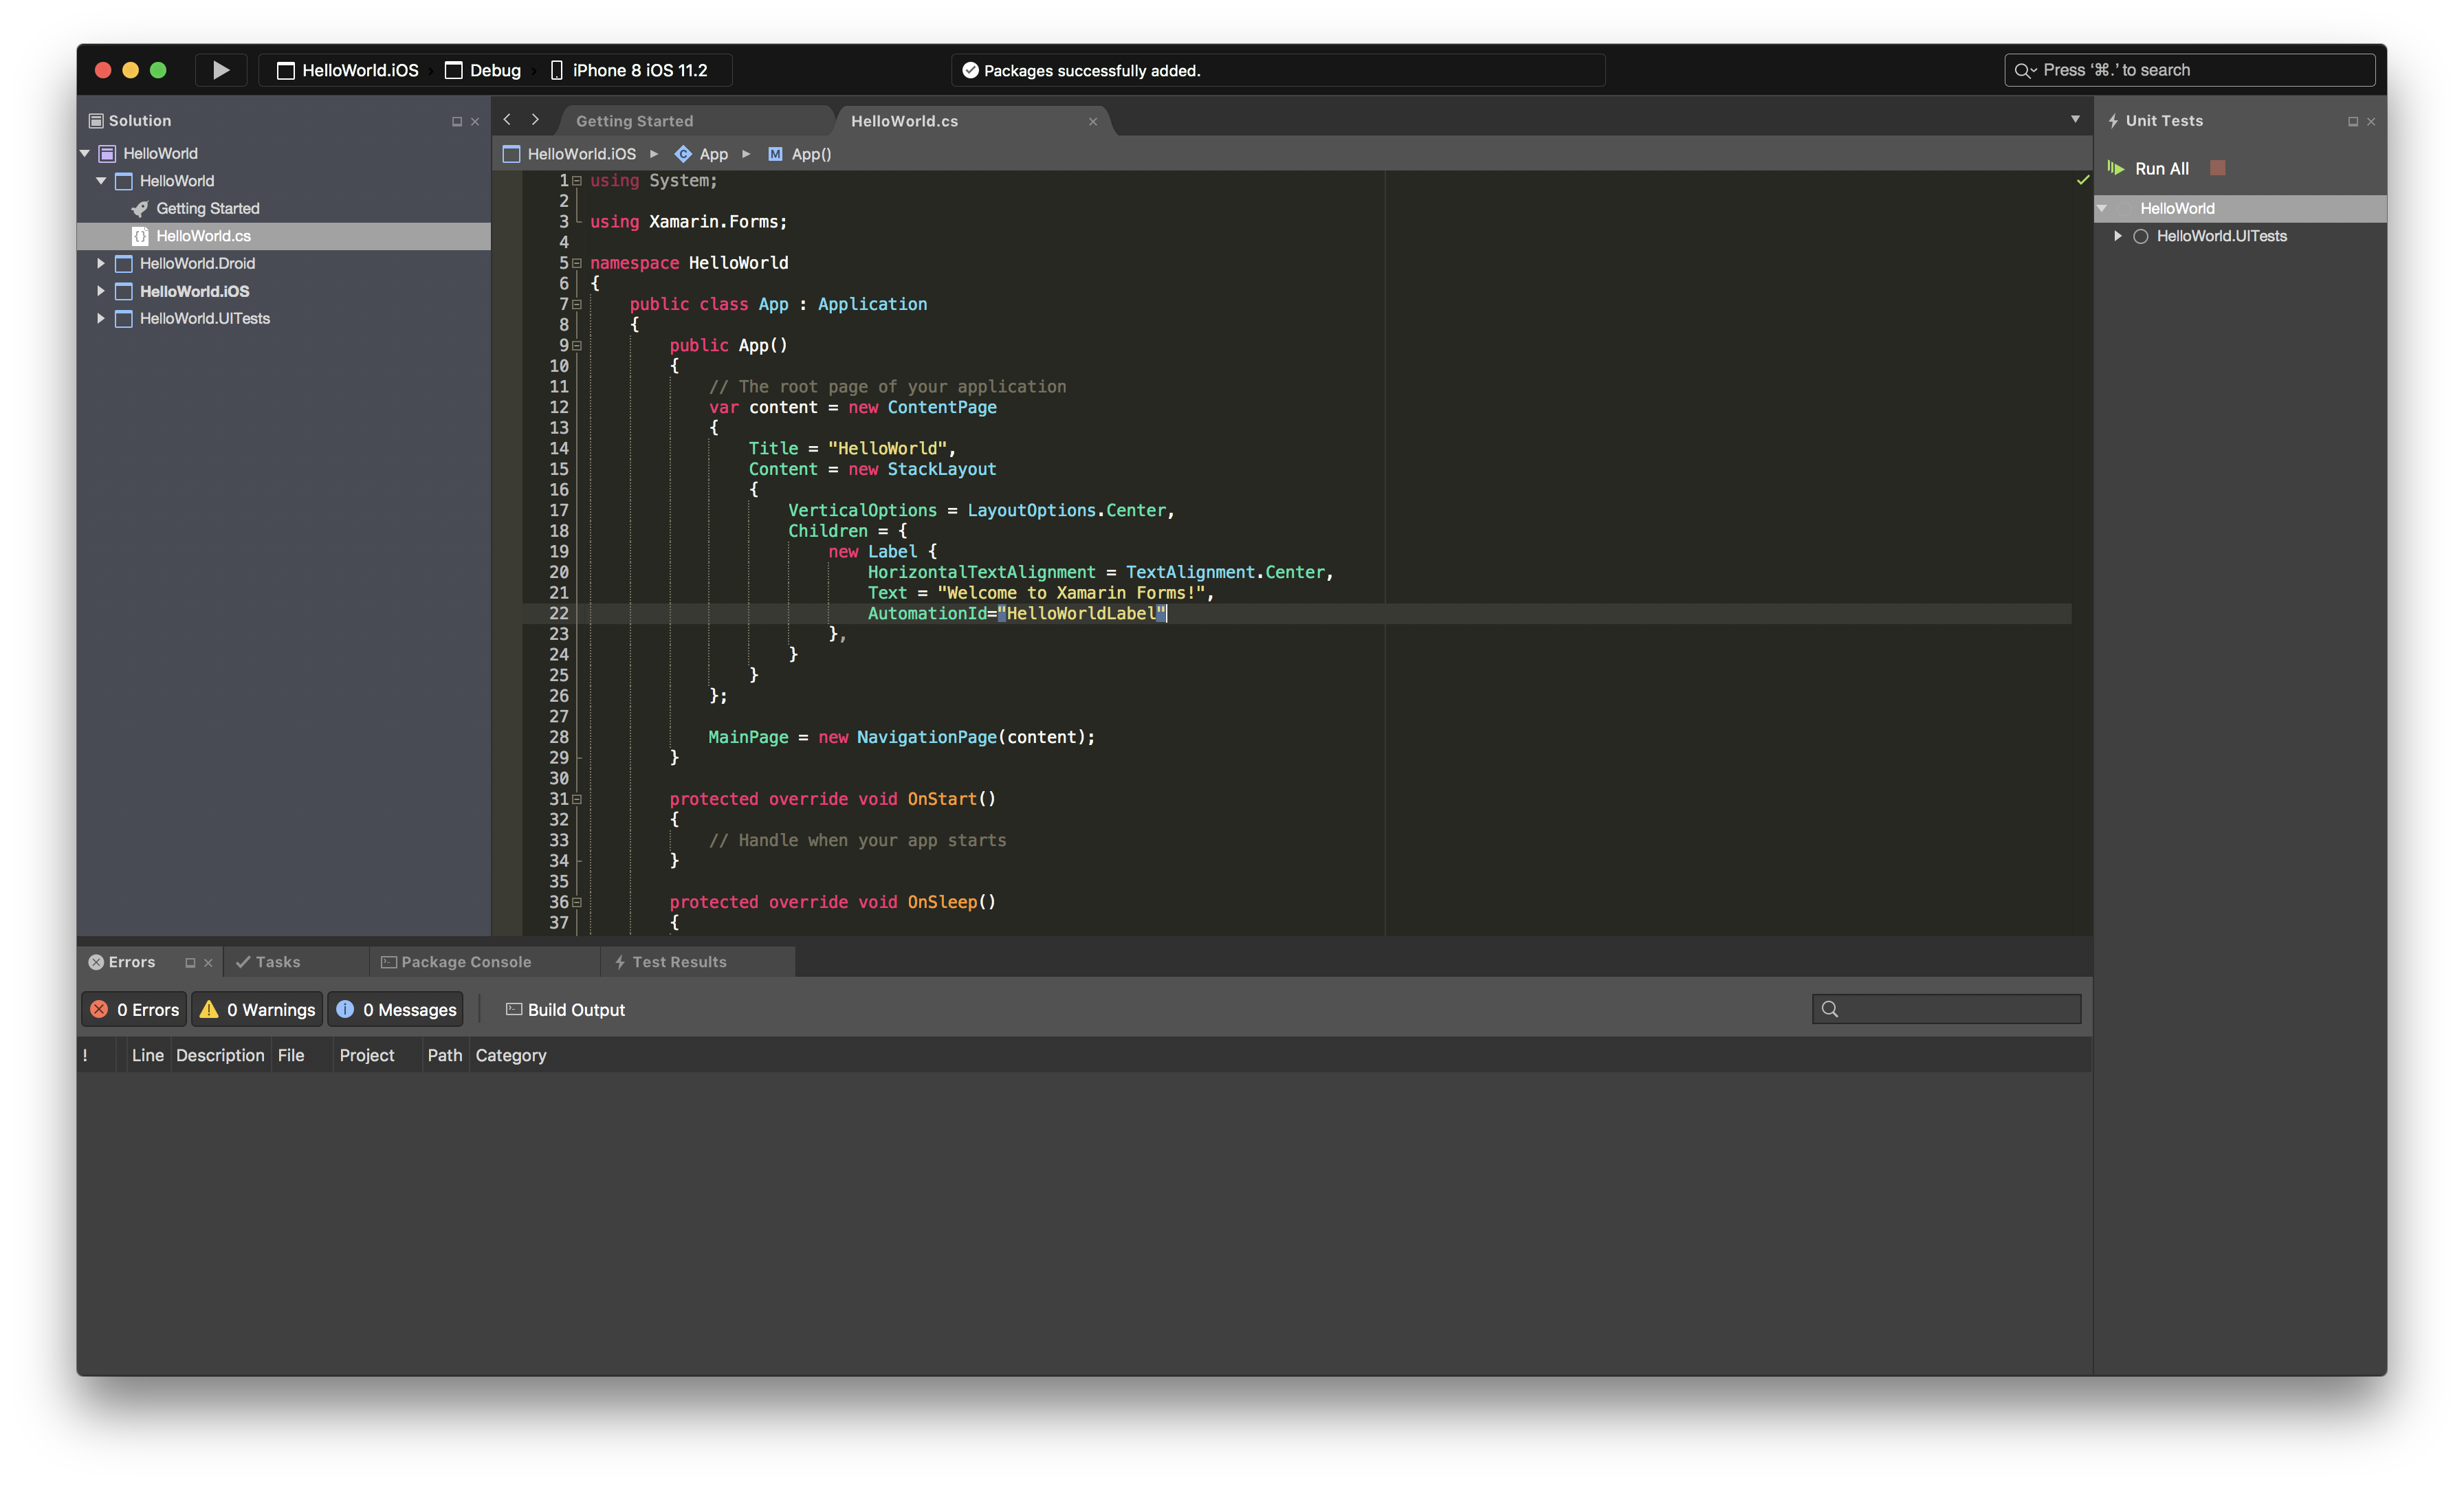Expand the HelloWorld.Droid project
Image resolution: width=2464 pixels, height=1486 pixels.
tap(100, 263)
